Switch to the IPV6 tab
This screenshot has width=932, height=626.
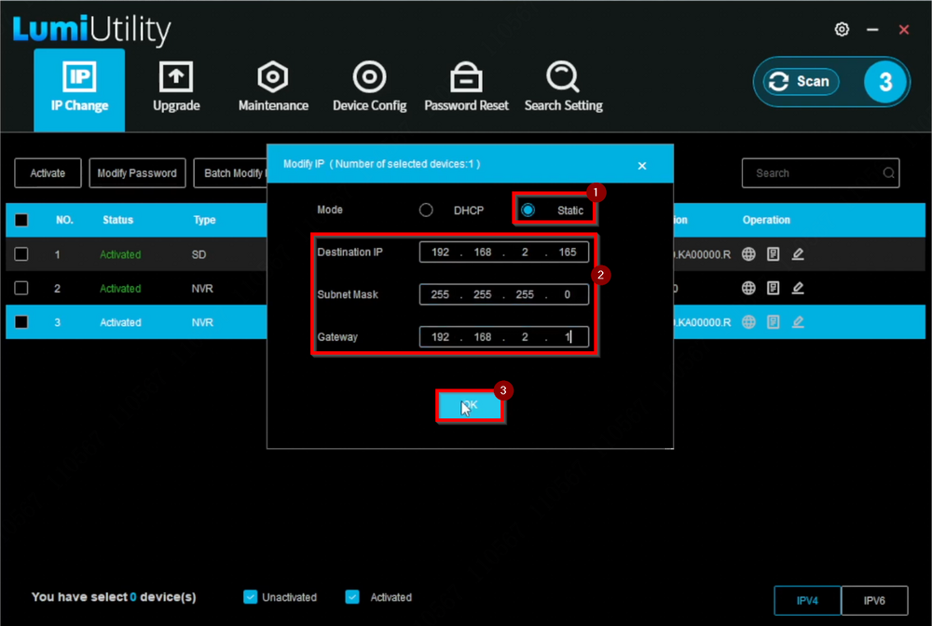click(x=874, y=601)
